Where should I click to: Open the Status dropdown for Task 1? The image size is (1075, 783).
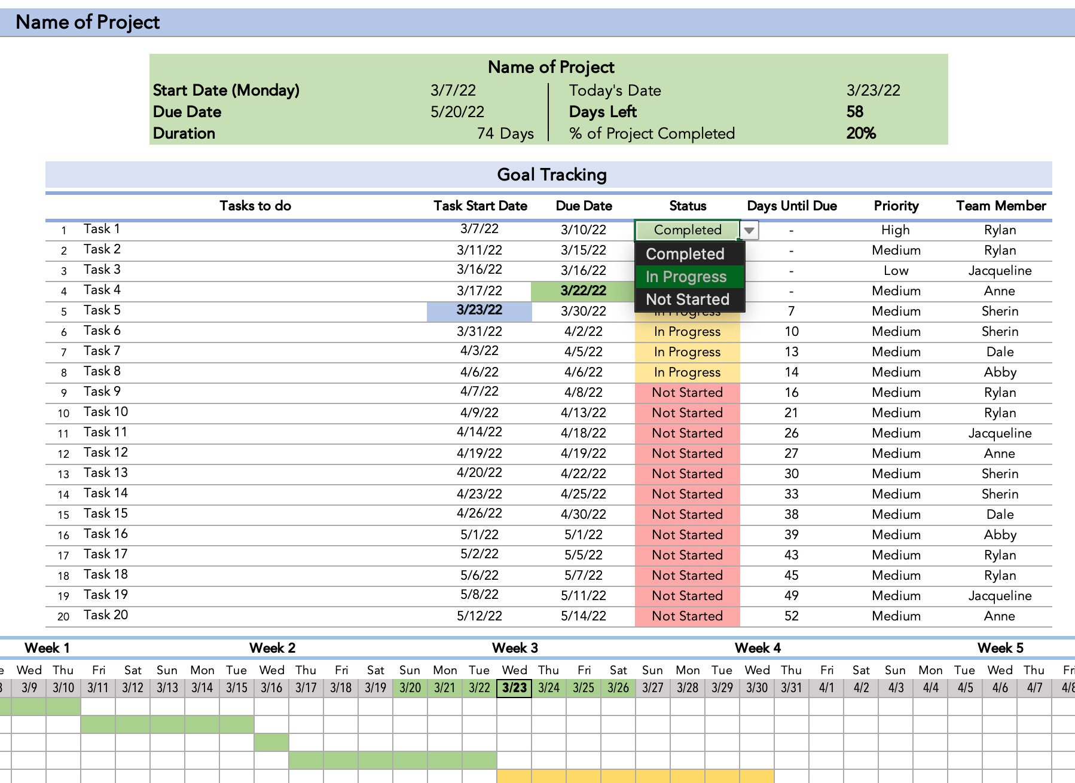(x=750, y=230)
